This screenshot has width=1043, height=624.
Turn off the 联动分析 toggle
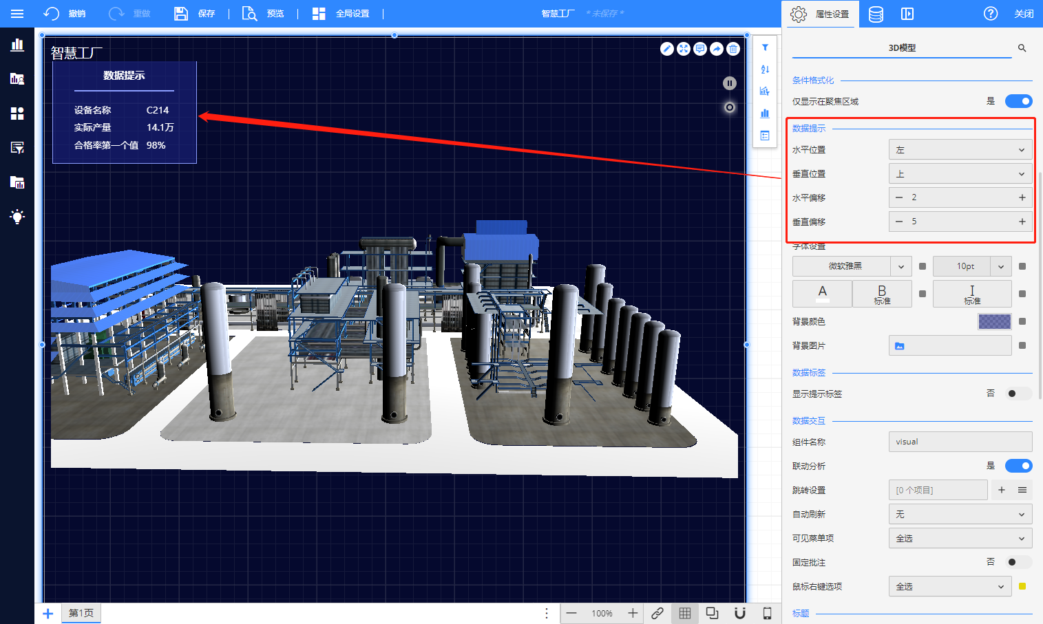[1018, 466]
